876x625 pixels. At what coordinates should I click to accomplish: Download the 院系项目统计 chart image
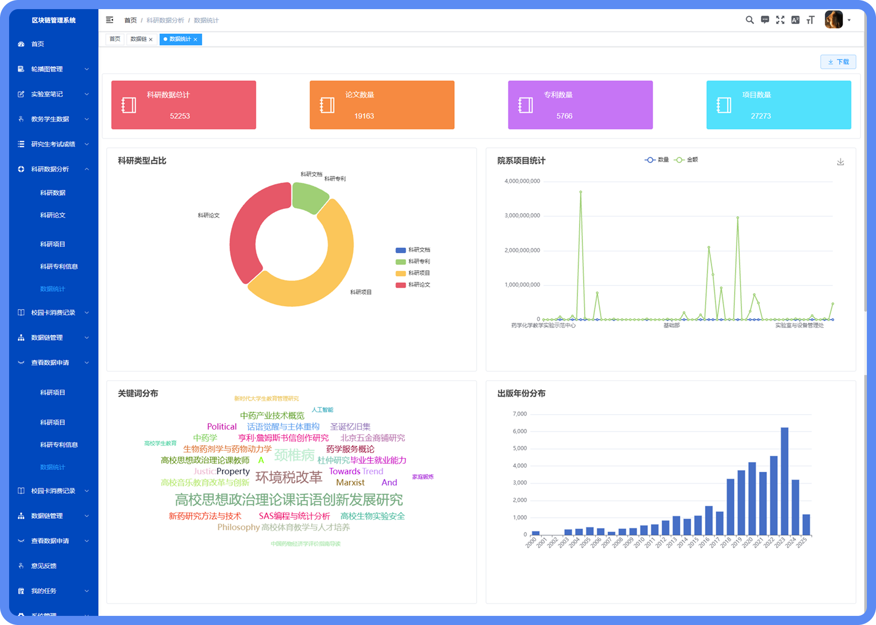point(840,162)
